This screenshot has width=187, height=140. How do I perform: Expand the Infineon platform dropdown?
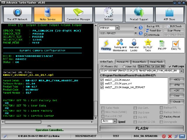tap(117, 28)
